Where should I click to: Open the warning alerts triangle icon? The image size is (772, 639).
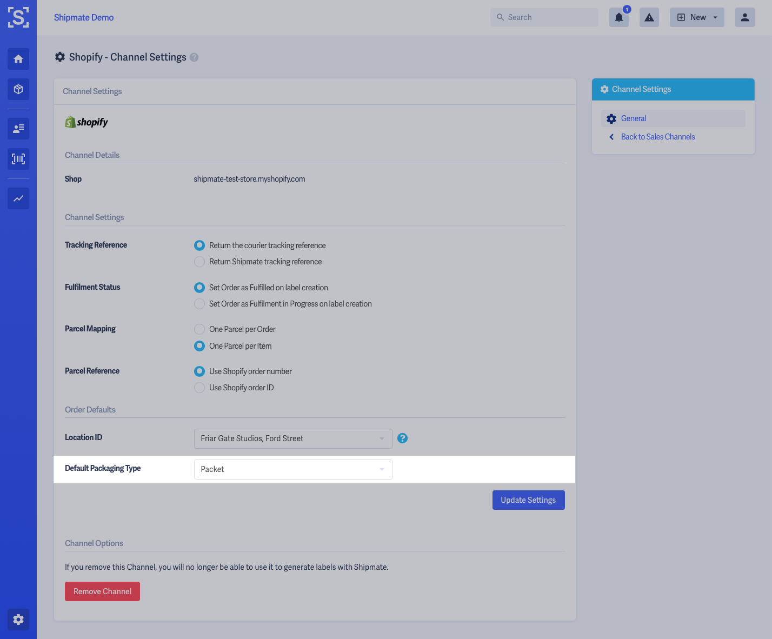point(649,17)
